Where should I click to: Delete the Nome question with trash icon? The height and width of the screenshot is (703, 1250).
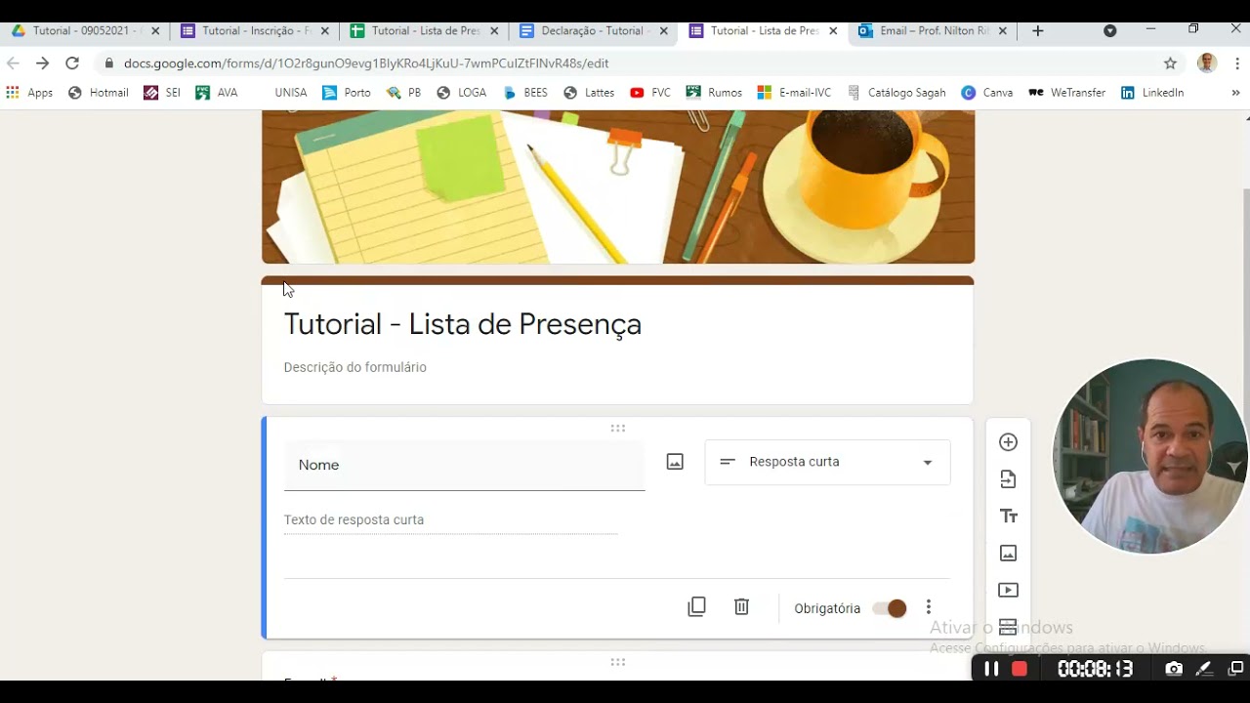pyautogui.click(x=741, y=607)
